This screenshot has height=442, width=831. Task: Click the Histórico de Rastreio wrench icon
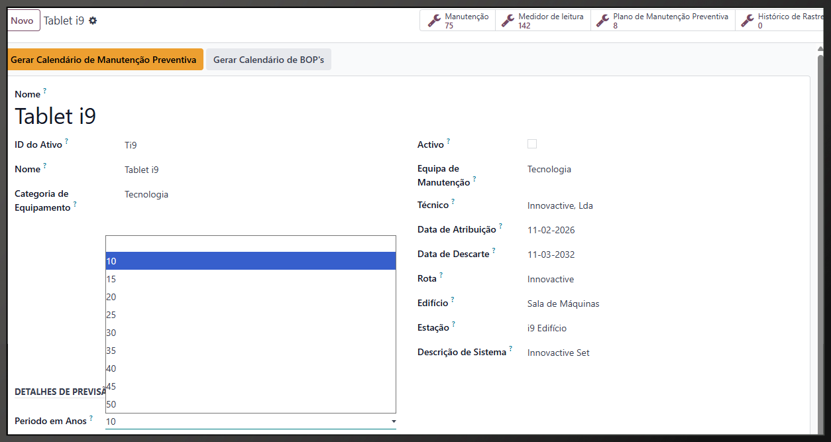point(748,21)
